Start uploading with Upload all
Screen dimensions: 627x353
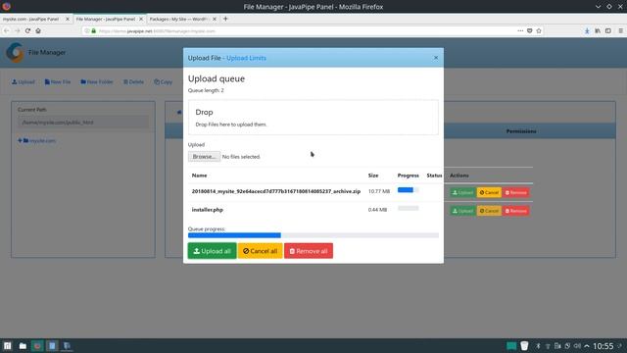click(212, 251)
